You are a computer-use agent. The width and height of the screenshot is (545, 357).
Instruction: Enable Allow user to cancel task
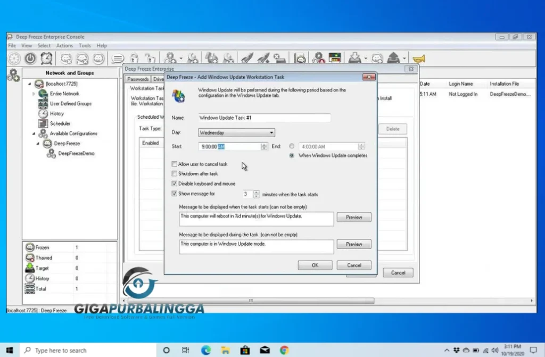coord(175,164)
